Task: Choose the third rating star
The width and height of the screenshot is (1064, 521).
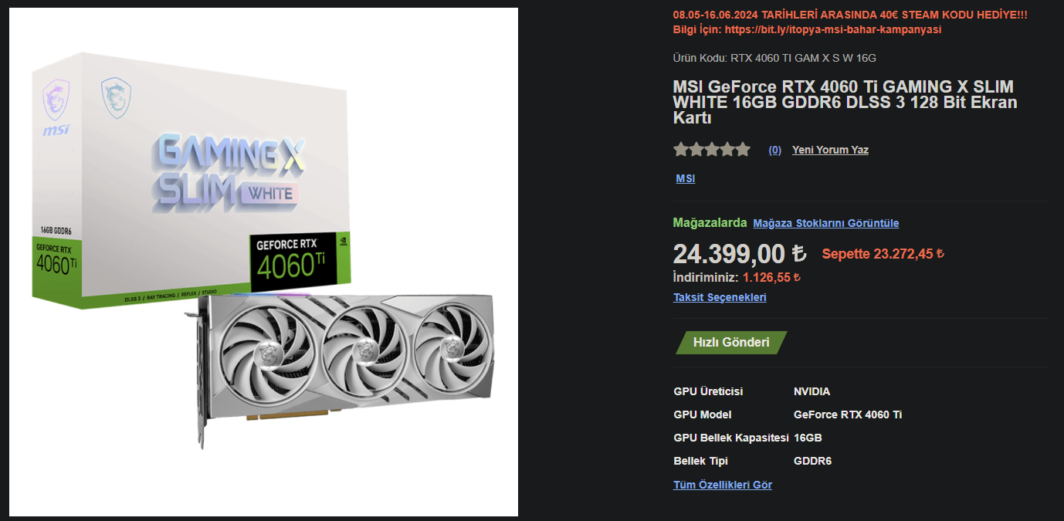Action: coord(712,149)
